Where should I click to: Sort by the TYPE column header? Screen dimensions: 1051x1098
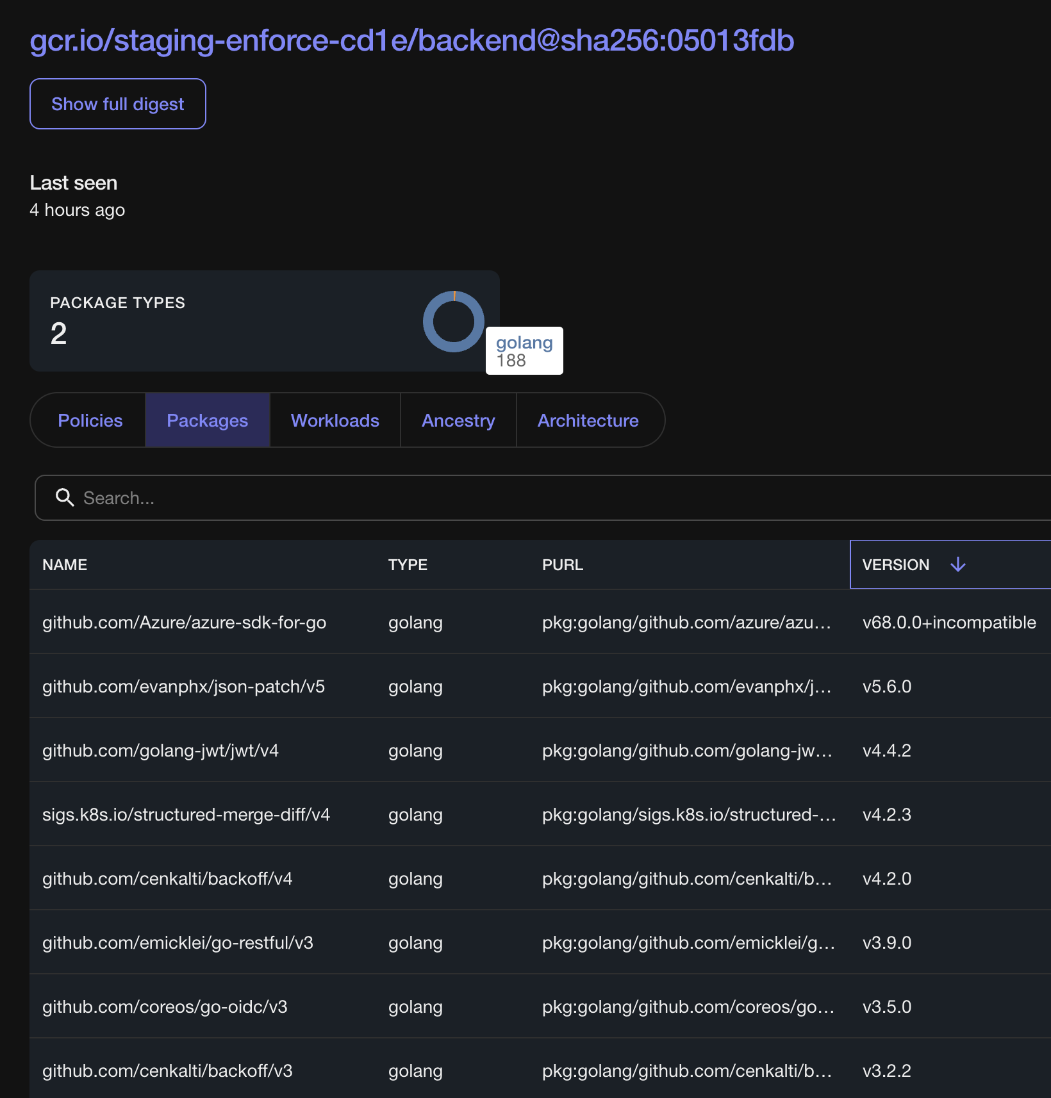pos(408,564)
